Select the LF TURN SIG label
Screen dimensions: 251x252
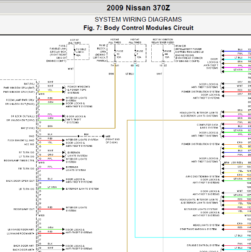pyautogui.click(x=27, y=156)
